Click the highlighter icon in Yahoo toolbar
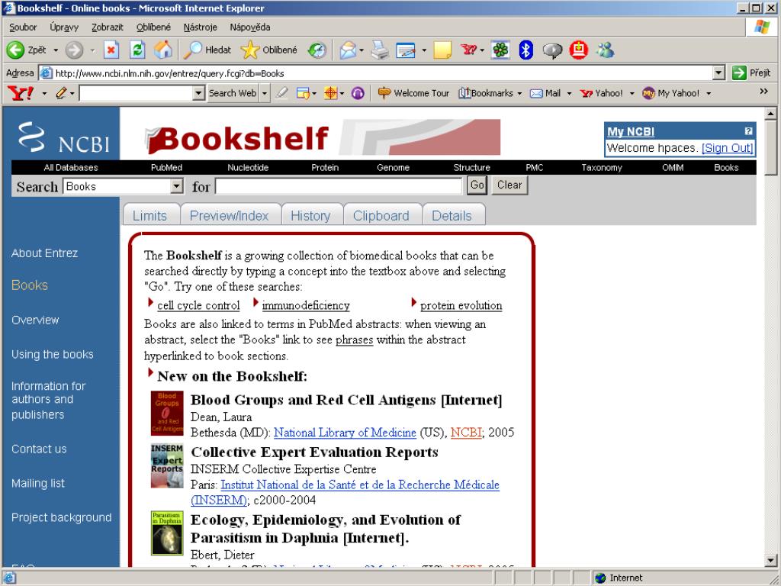Screen dimensions: 781x586 282,93
